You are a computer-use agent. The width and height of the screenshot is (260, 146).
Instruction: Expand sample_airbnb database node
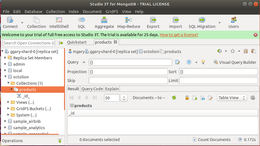[x=5, y=121]
